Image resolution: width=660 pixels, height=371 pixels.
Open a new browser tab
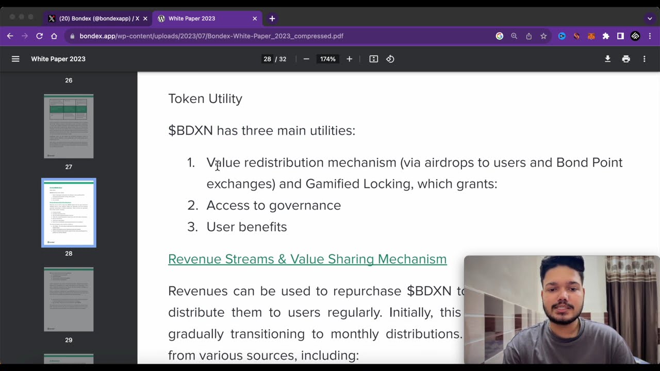272,19
